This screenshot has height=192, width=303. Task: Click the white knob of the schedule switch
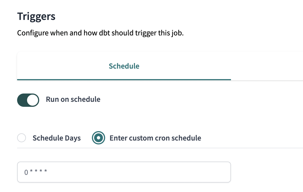coord(33,100)
